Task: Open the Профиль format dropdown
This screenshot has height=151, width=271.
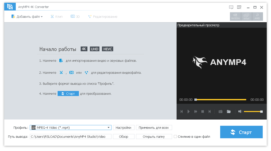Action: click(x=70, y=127)
